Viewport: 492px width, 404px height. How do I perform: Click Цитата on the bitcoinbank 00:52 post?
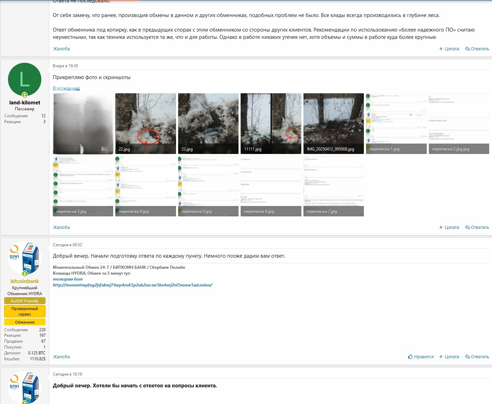pos(449,356)
